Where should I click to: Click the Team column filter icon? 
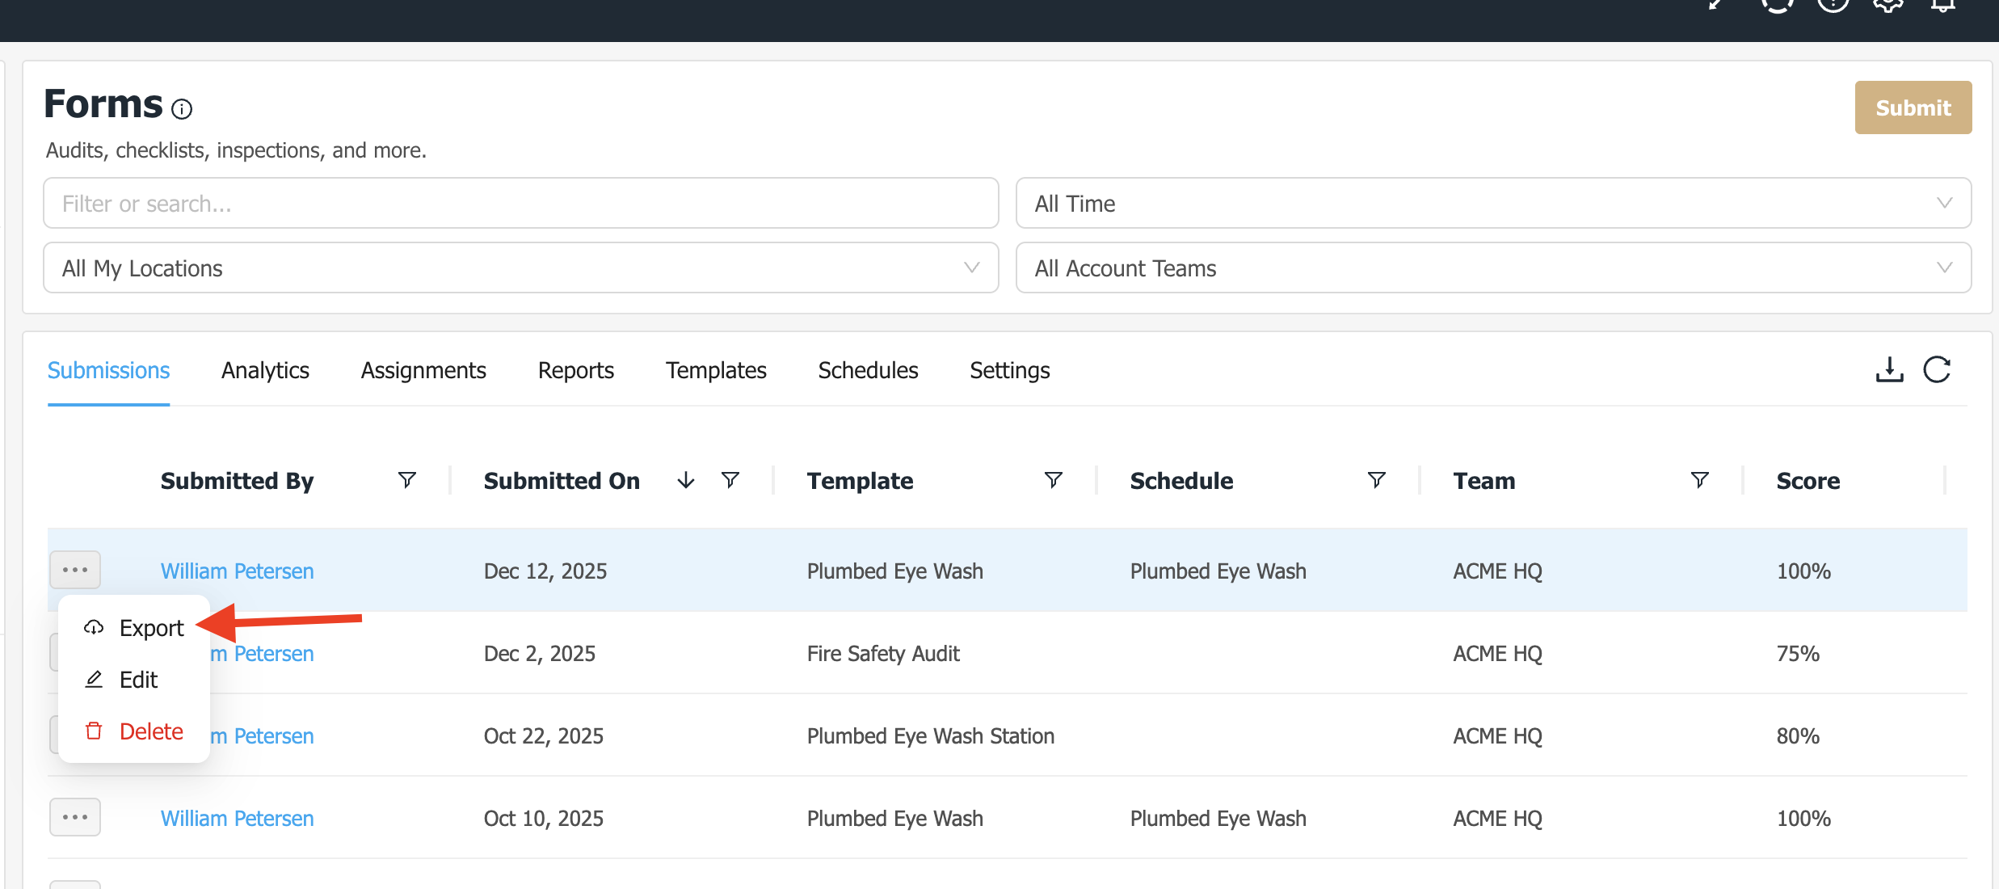[1699, 480]
